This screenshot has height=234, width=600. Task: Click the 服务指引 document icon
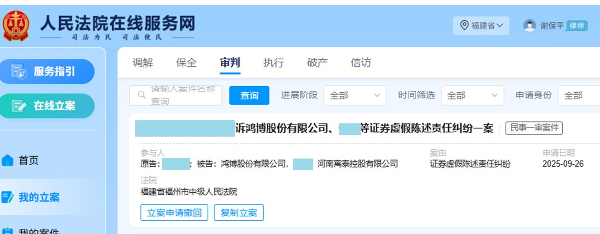[x=19, y=71]
